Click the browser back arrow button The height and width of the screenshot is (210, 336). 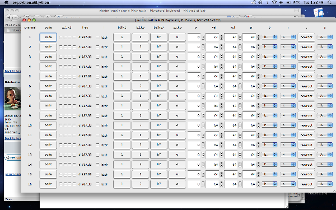pos(8,17)
